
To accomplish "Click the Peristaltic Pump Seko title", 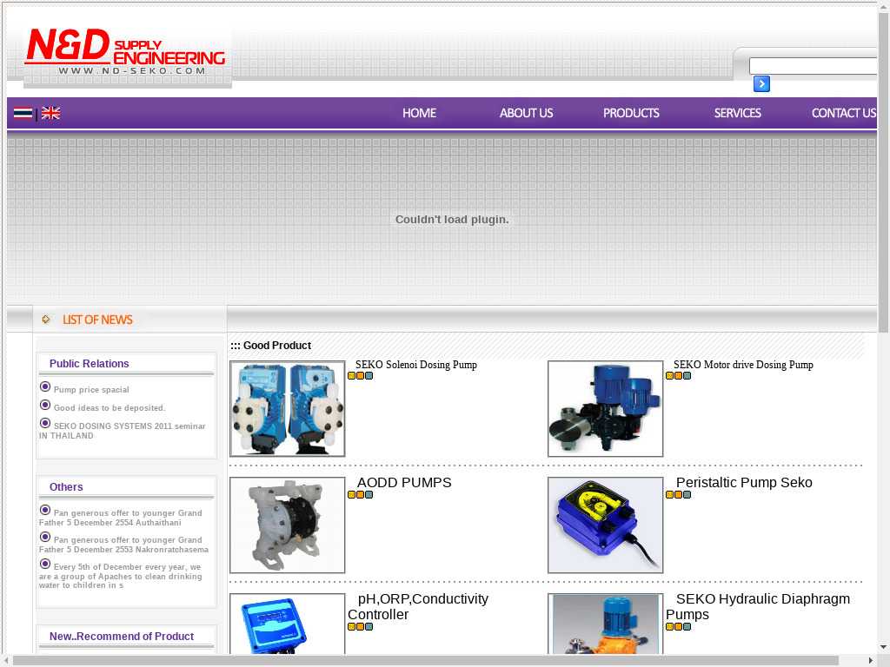I will 744,483.
